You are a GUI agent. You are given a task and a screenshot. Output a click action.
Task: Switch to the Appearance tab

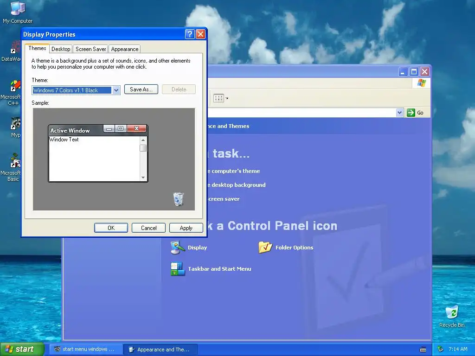point(124,49)
